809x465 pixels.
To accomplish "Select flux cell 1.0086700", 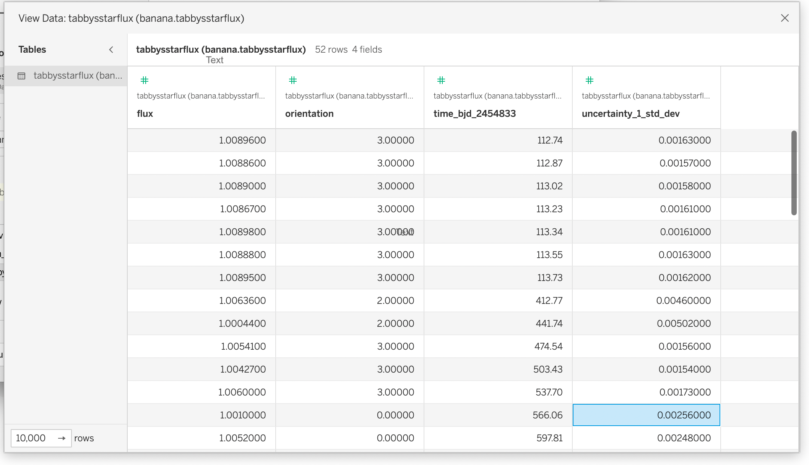I will (201, 209).
